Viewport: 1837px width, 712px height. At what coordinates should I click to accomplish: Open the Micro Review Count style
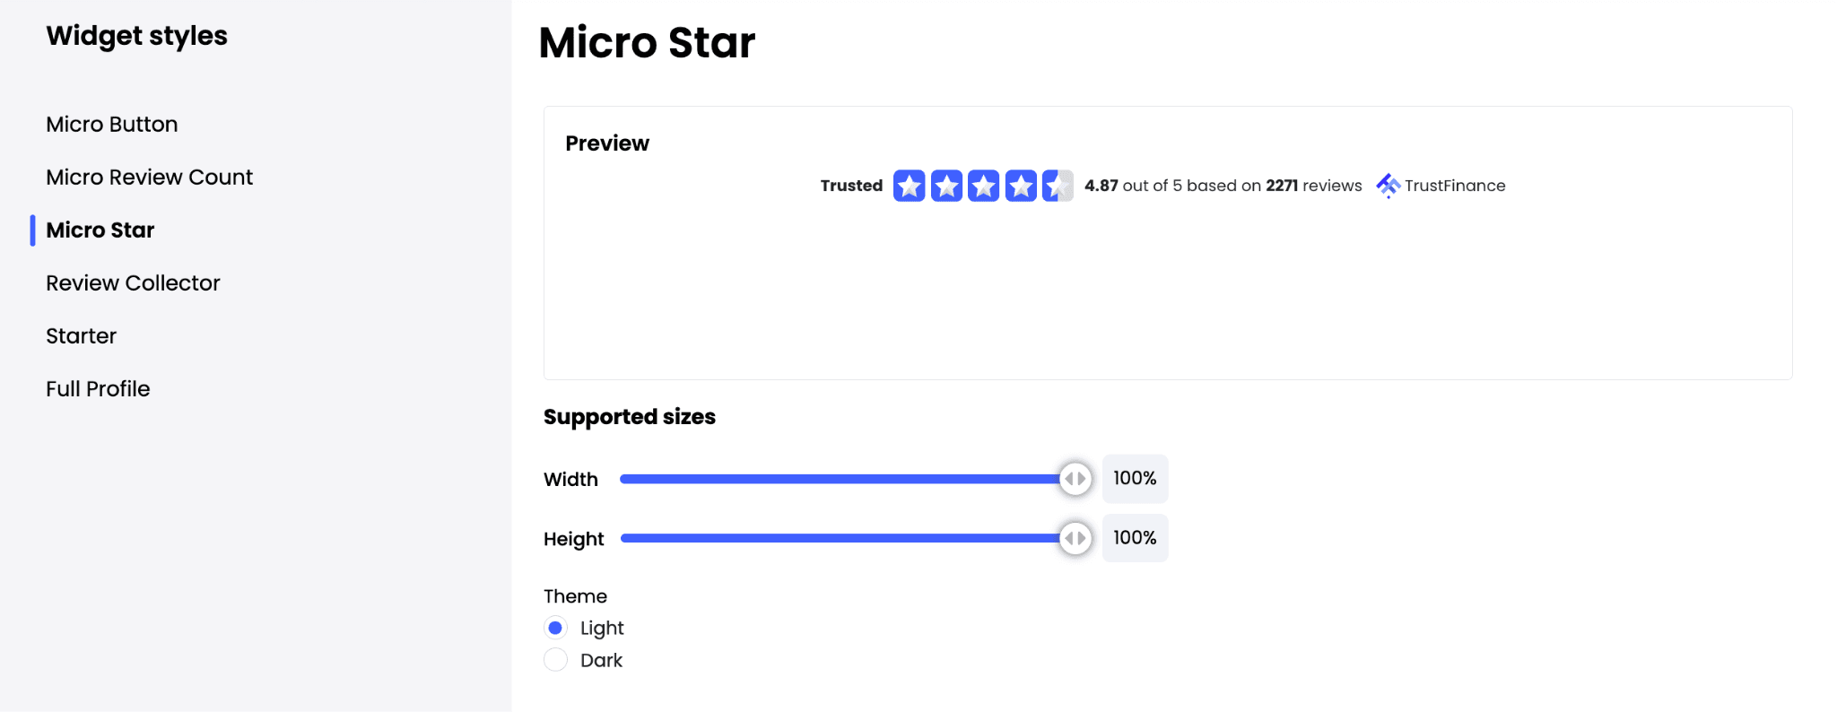click(149, 178)
